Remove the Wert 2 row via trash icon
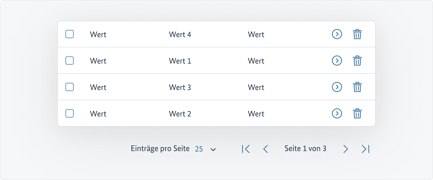The height and width of the screenshot is (180, 433). click(357, 114)
